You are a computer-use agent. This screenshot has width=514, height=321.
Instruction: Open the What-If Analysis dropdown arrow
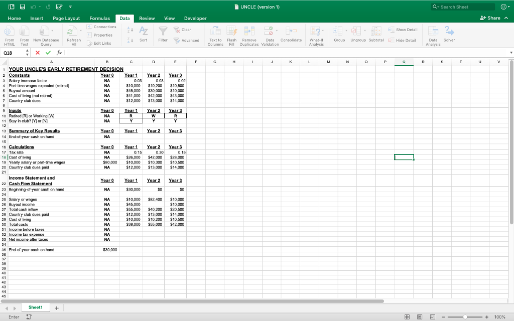[x=323, y=31]
